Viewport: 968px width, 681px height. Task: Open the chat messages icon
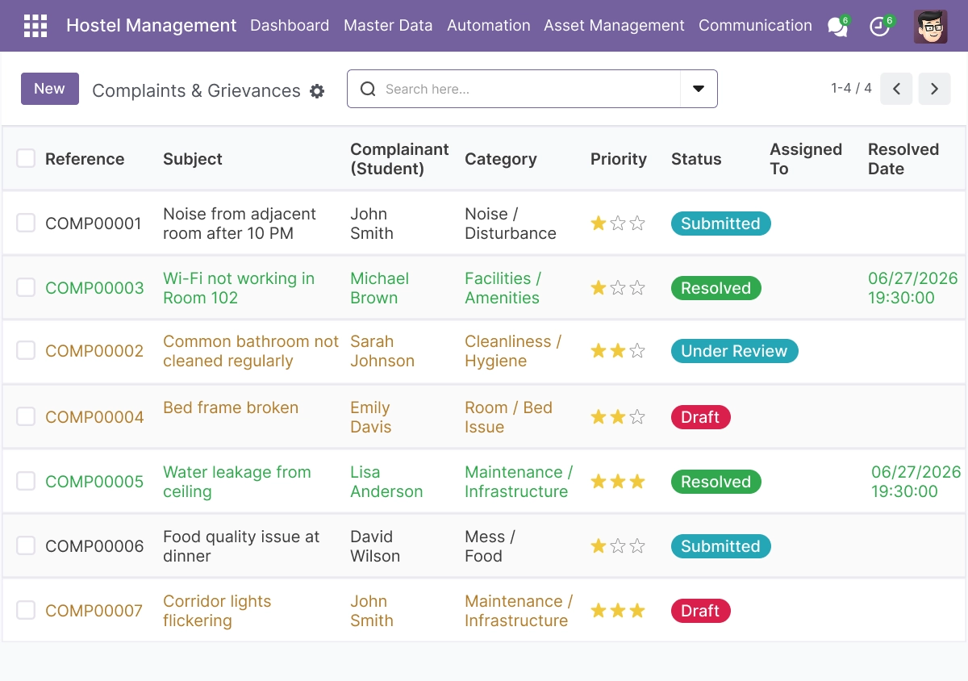click(837, 27)
